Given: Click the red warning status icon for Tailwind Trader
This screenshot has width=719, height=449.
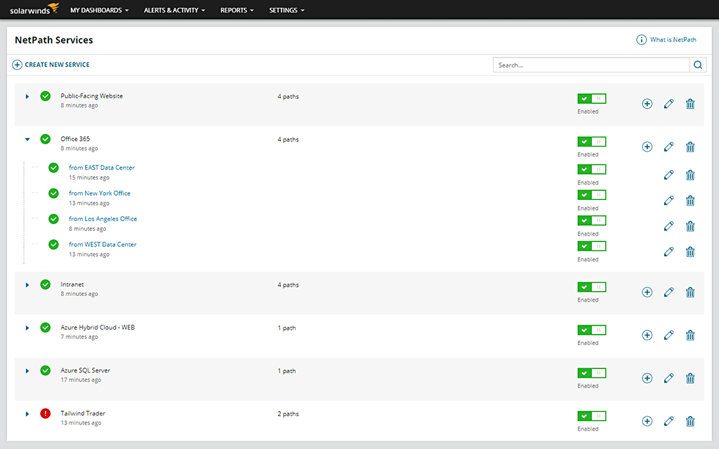Looking at the screenshot, I should [x=45, y=413].
